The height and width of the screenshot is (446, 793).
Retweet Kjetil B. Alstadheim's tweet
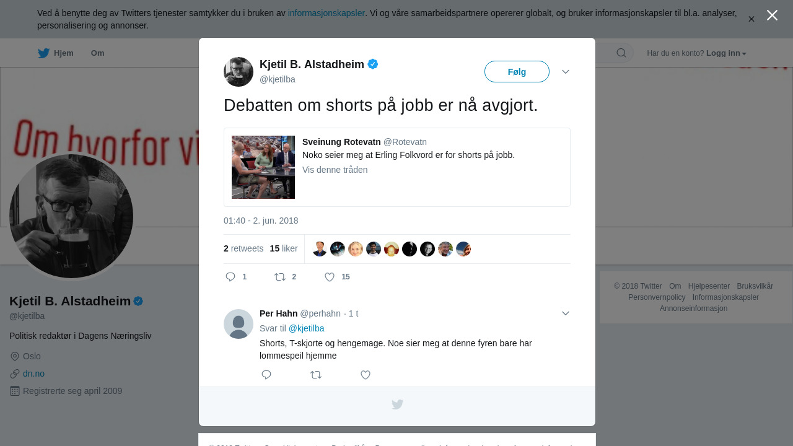280,277
